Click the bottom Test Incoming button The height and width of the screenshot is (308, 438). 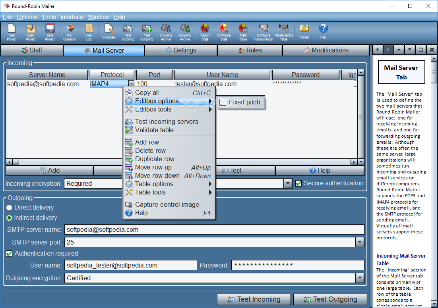pos(254,299)
